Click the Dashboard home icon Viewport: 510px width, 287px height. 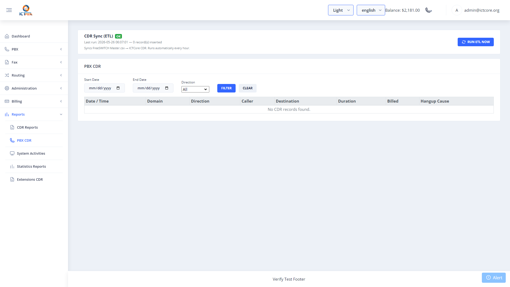[7, 36]
